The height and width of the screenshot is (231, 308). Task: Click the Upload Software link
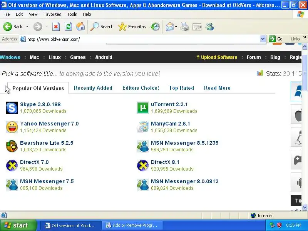[217, 57]
